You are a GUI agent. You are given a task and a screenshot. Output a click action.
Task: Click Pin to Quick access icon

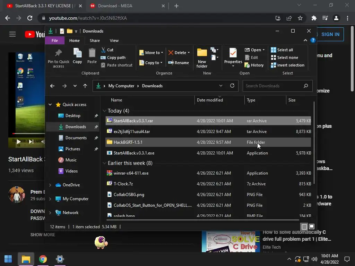(x=58, y=53)
